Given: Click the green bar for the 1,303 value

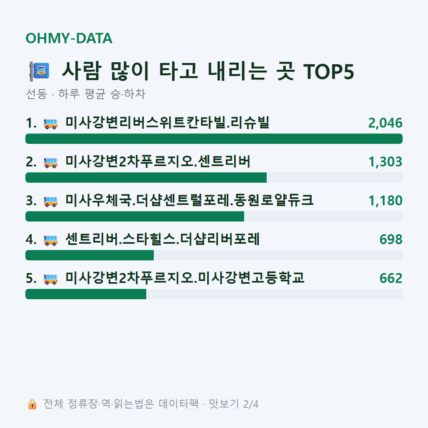Looking at the screenshot, I should click(x=146, y=177).
